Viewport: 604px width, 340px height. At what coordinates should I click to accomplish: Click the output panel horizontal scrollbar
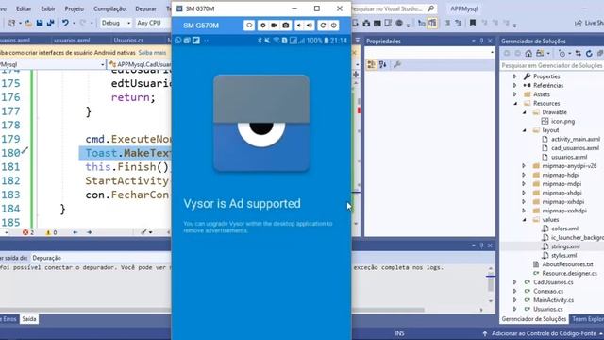[x=211, y=310]
